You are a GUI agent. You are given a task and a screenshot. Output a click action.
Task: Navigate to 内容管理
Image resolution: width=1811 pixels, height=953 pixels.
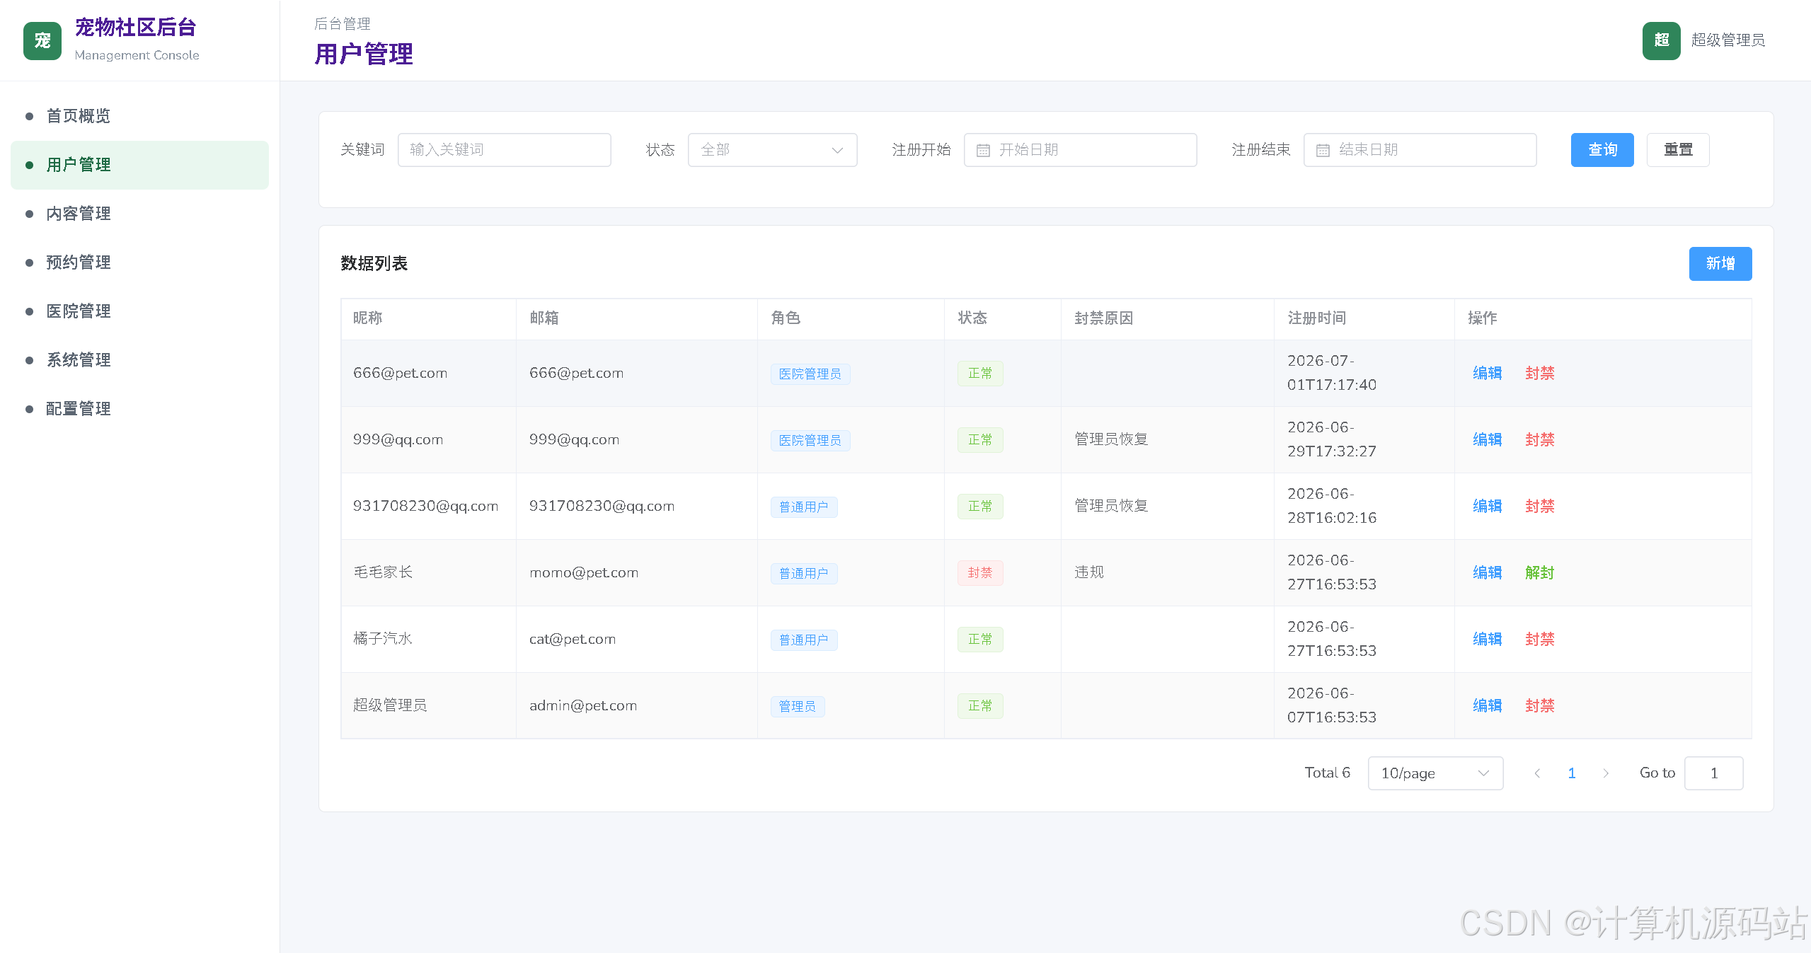[139, 214]
